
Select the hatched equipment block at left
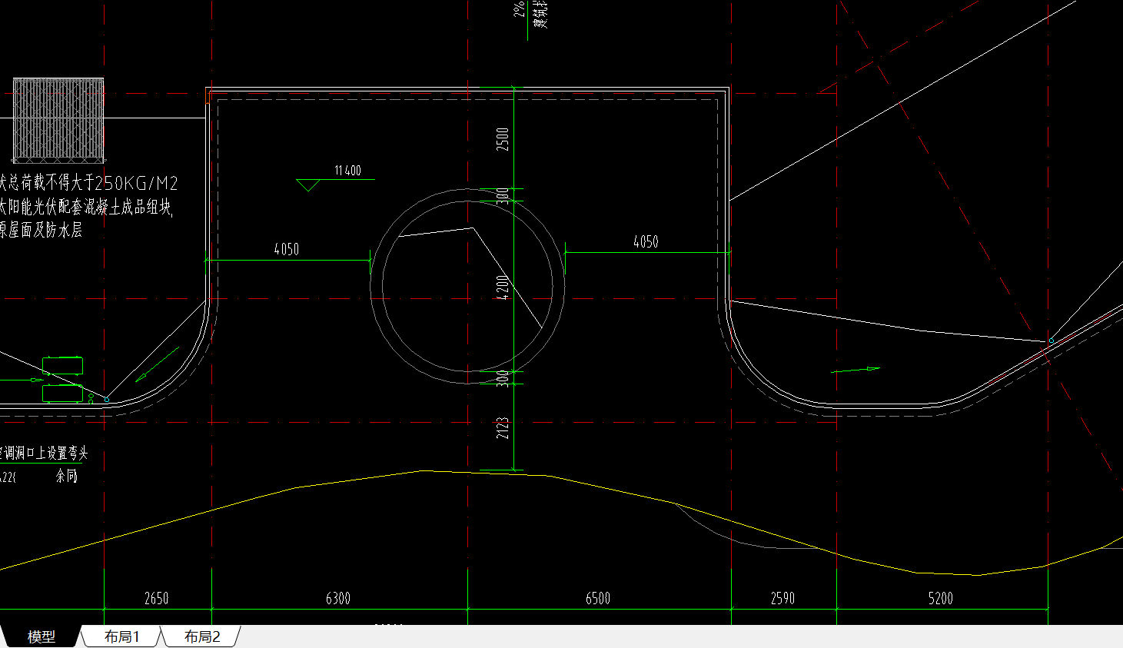pos(58,120)
